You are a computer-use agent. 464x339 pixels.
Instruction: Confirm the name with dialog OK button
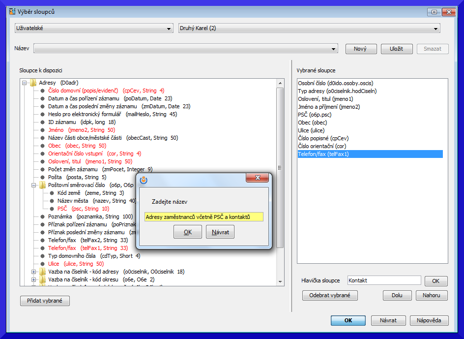click(x=187, y=232)
